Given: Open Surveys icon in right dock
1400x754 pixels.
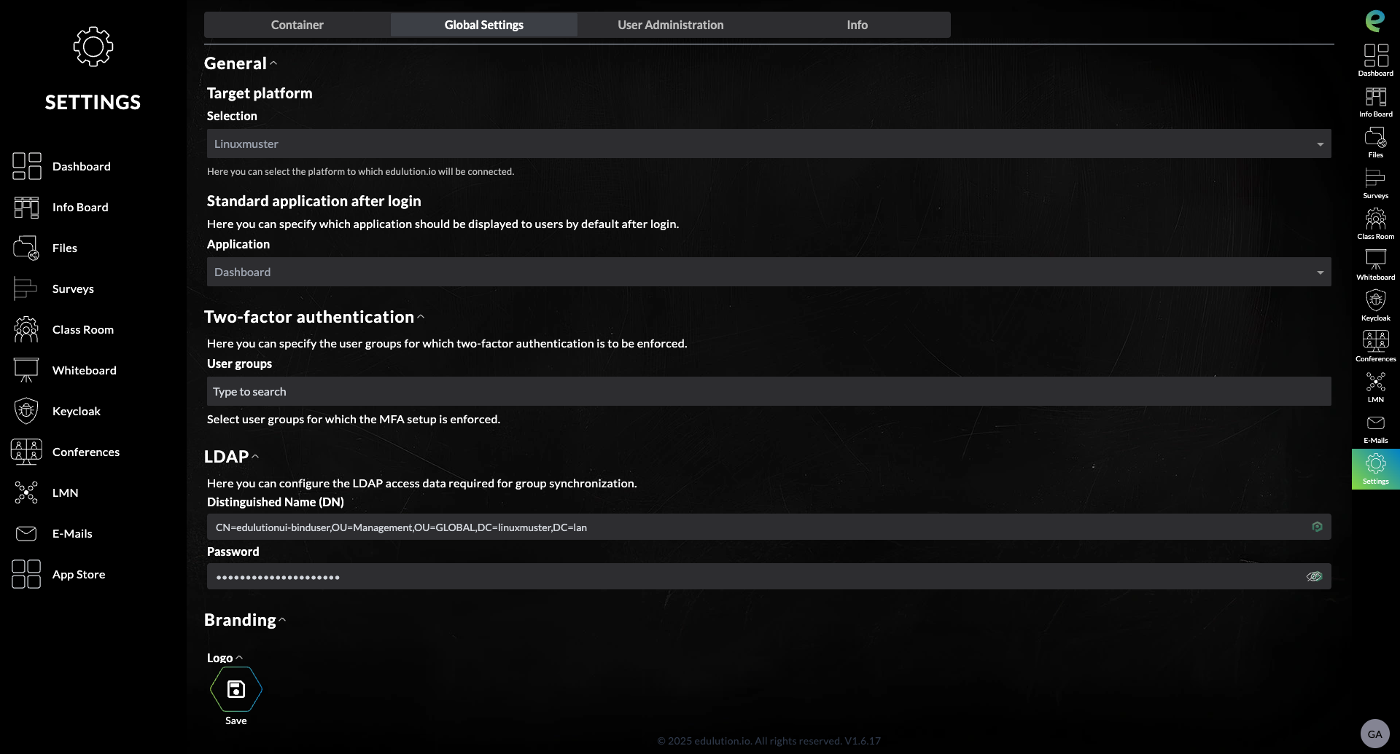Looking at the screenshot, I should [1375, 181].
